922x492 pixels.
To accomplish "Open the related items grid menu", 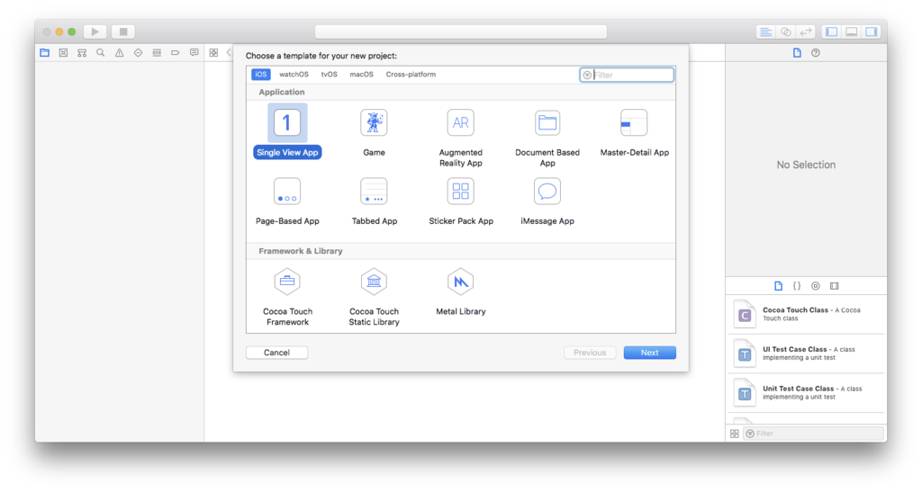I will [x=213, y=53].
